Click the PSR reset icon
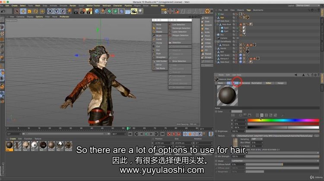Screen dimensions: 324x181 click(x=164, y=11)
